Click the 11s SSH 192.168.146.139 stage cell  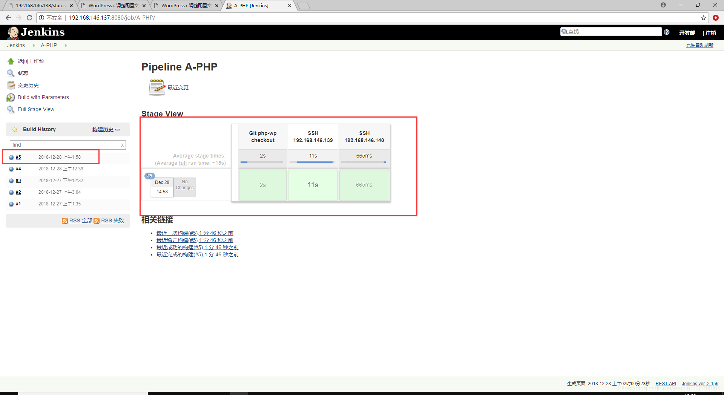point(313,185)
